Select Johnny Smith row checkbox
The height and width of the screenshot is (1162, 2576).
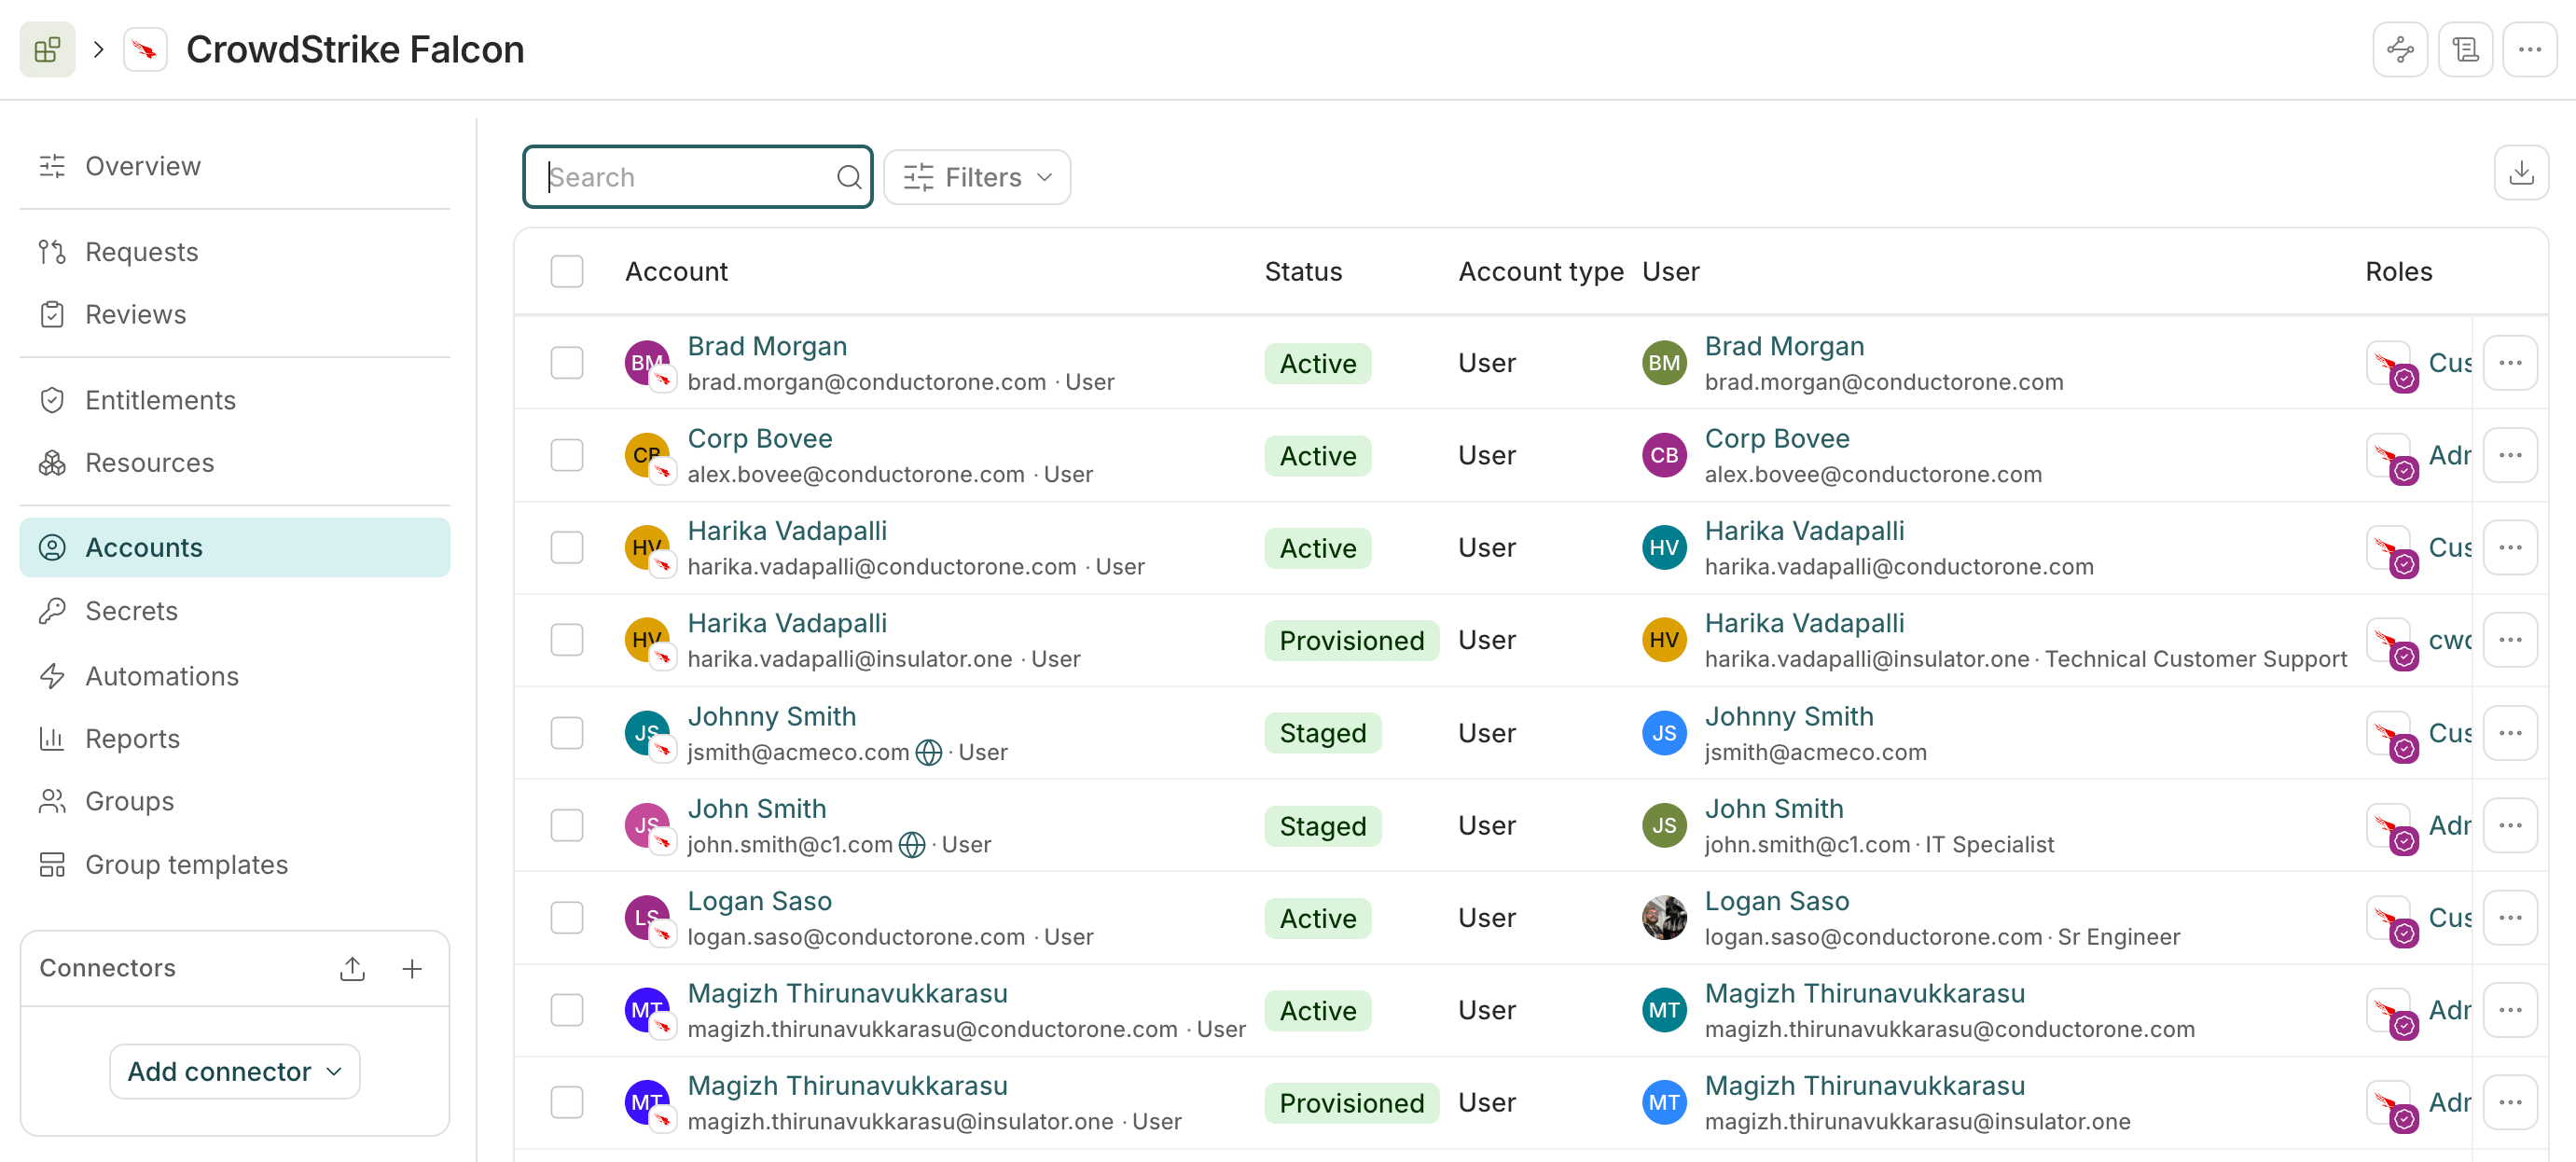(x=567, y=733)
